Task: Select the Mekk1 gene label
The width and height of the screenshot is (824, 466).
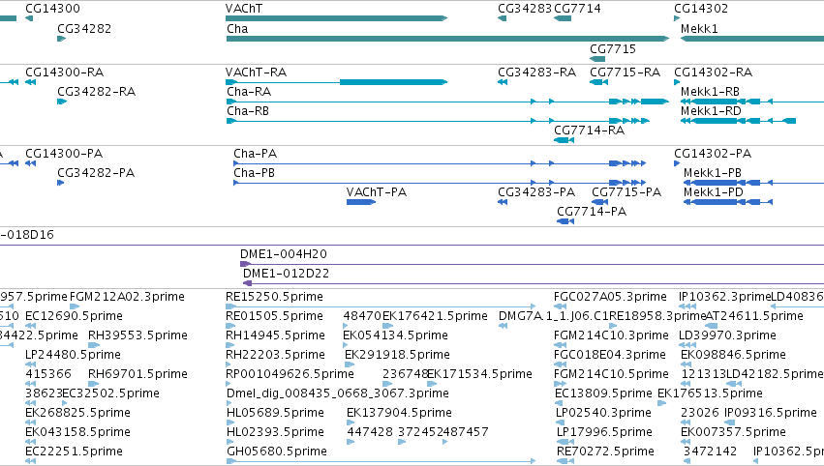Action: point(699,29)
